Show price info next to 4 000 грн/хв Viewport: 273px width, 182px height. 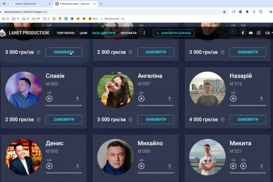[222, 120]
